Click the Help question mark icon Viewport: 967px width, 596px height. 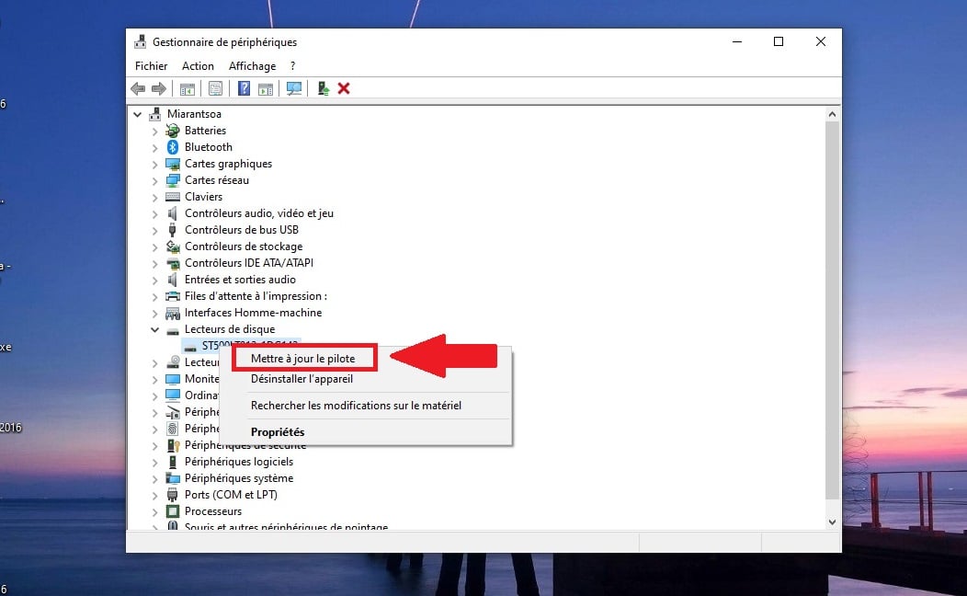coord(244,88)
